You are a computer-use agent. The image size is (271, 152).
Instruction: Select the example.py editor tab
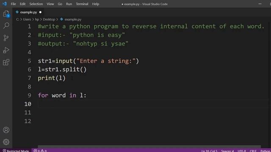click(28, 12)
